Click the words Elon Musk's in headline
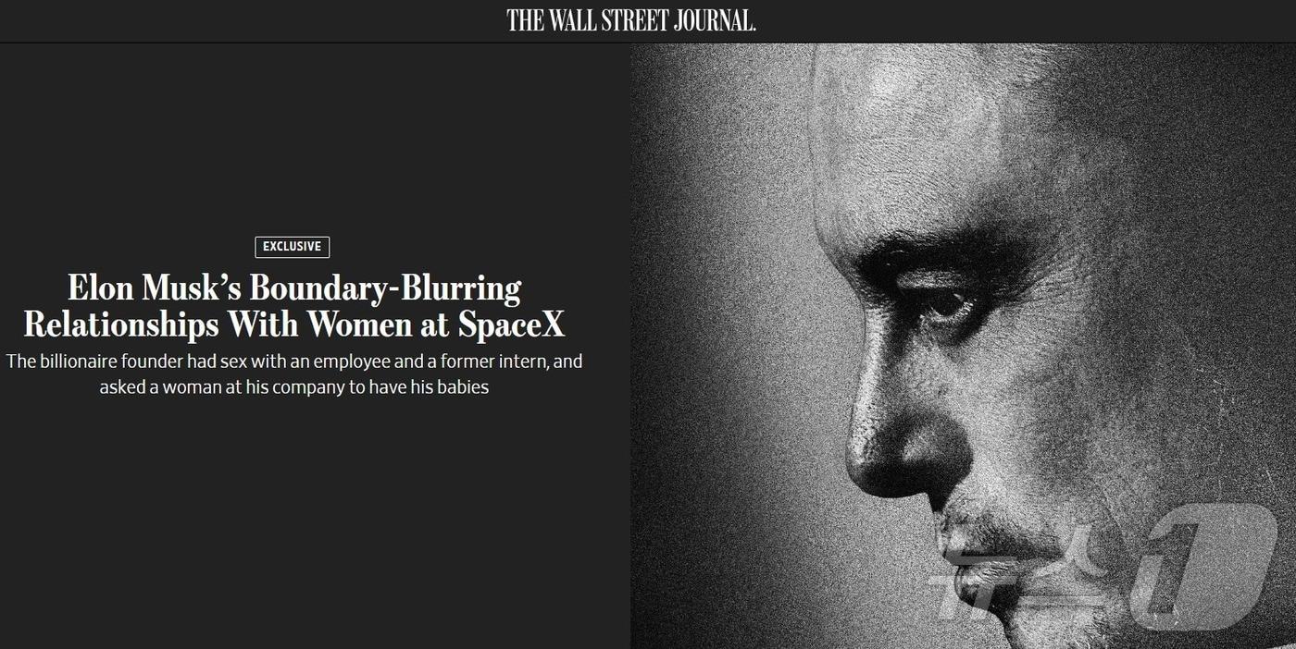The width and height of the screenshot is (1296, 649). pos(154,288)
